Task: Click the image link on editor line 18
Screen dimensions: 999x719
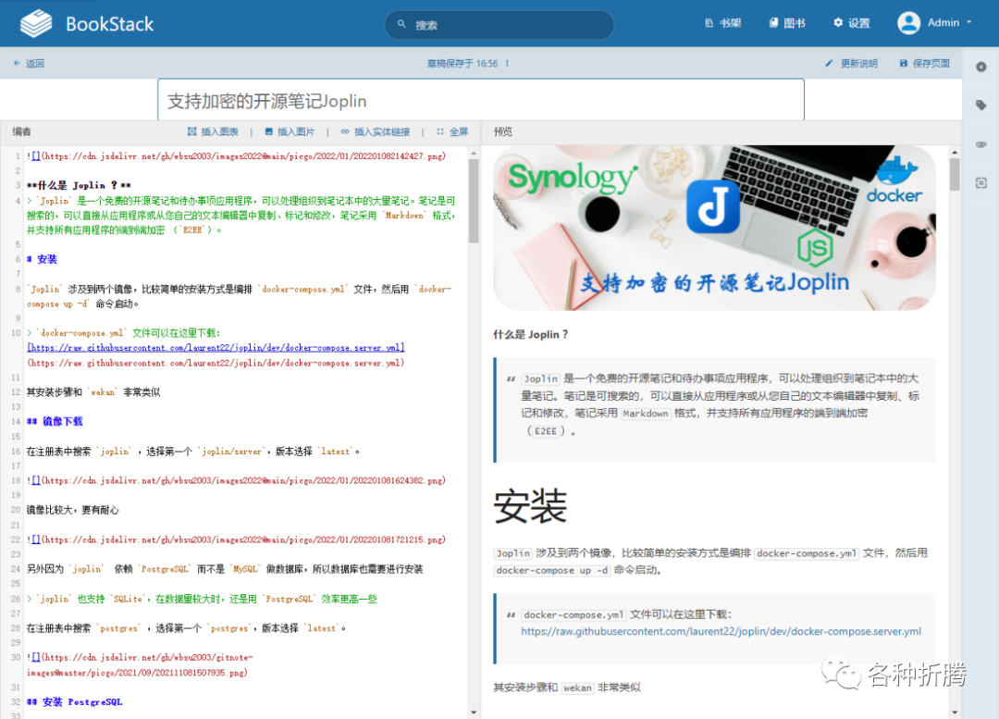Action: click(237, 480)
